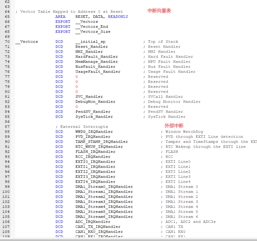257x241 pixels.
Task: Click the __Vectors label on line 70
Action: click(27, 42)
